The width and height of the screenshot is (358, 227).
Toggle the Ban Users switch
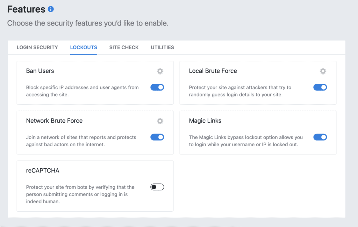point(157,87)
